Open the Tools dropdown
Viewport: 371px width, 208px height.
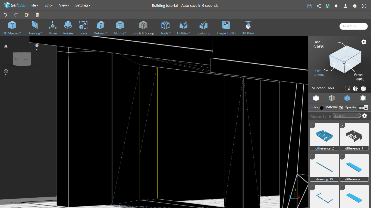point(165,28)
